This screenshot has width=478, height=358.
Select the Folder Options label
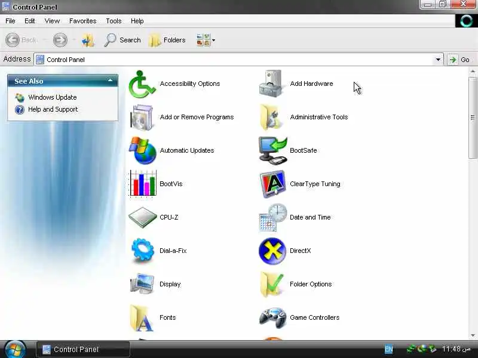(x=311, y=285)
